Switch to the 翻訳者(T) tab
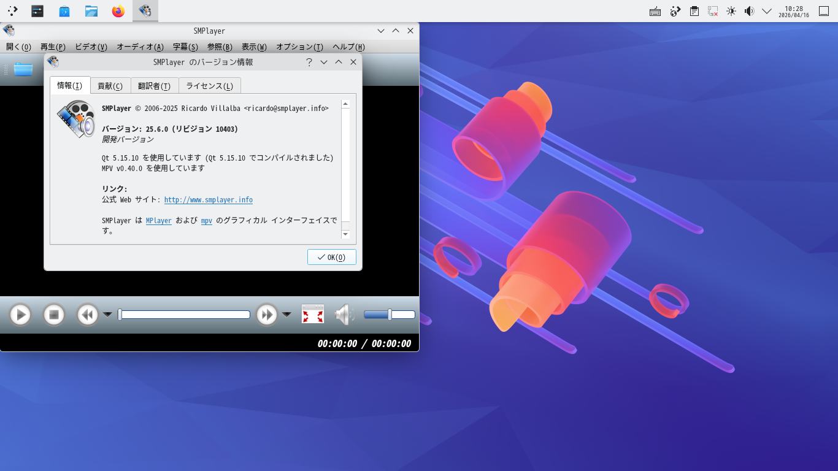The height and width of the screenshot is (471, 838). 155,86
